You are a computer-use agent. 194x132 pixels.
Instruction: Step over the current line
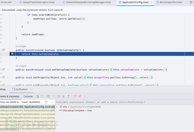tap(58, 96)
